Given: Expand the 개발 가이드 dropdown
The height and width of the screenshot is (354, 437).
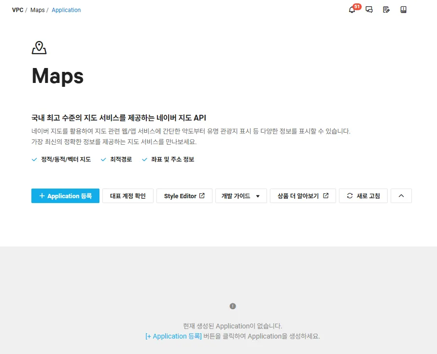Looking at the screenshot, I should tap(241, 196).
